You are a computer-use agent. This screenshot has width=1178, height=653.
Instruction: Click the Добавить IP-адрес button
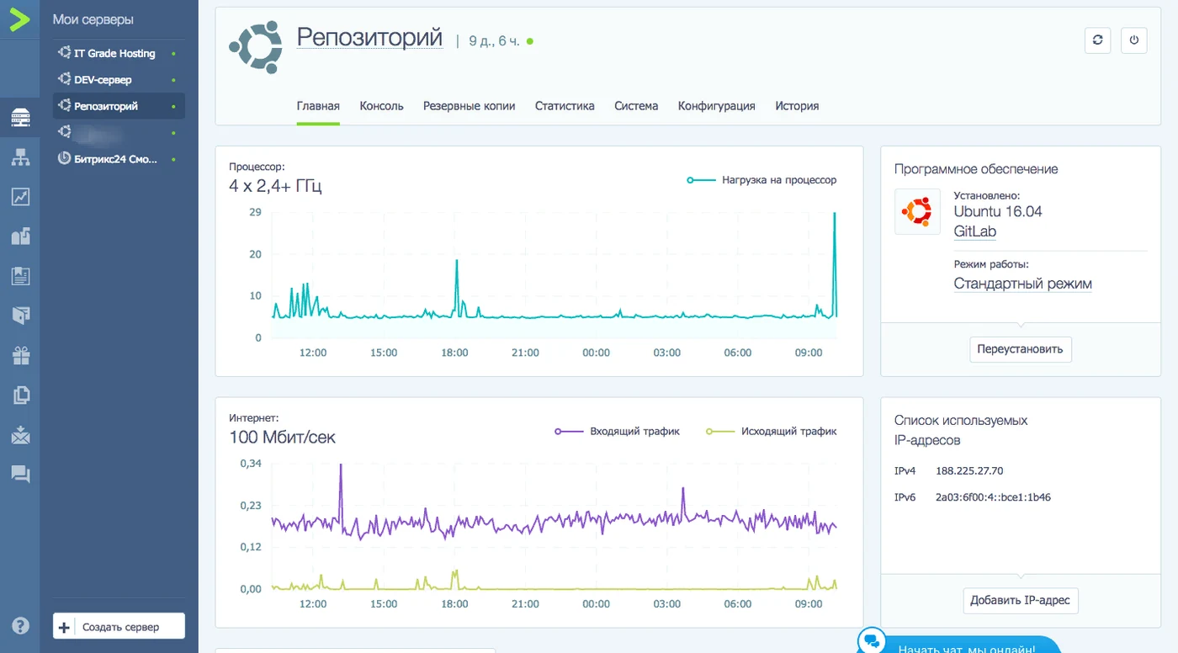[1021, 600]
